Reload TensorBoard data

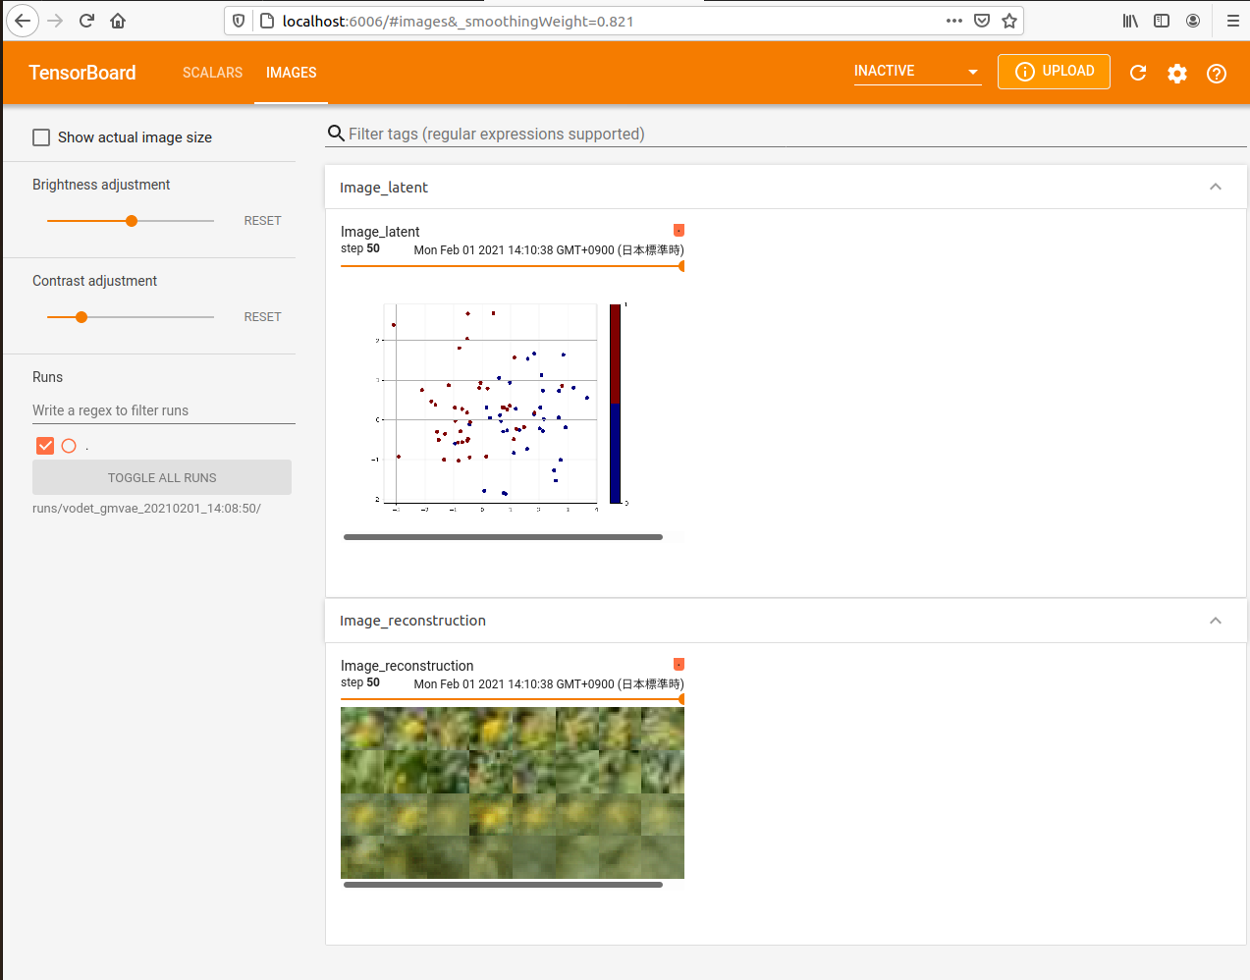(1138, 73)
